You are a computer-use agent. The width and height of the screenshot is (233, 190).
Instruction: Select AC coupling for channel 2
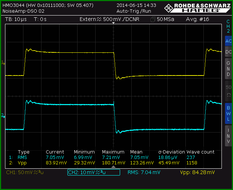[228, 41]
